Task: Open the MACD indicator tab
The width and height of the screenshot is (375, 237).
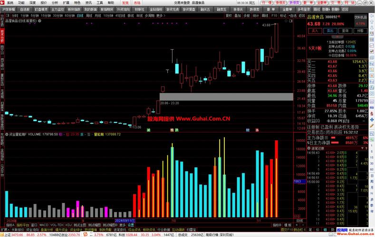Action: (x=44, y=225)
